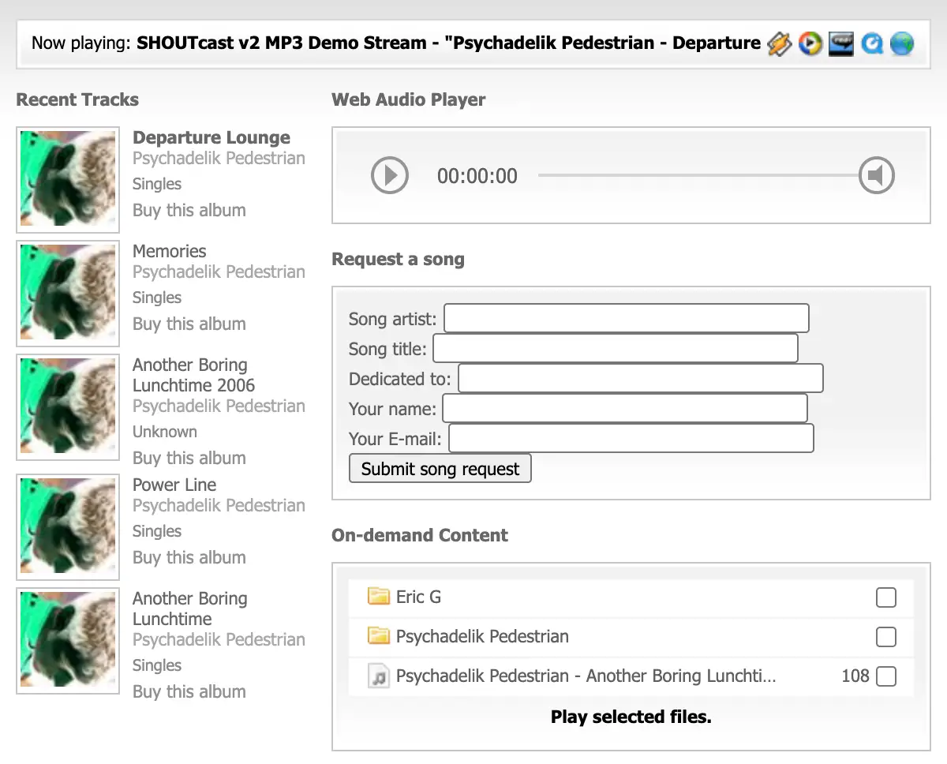
Task: Click the Dedicated to field
Action: pos(641,378)
